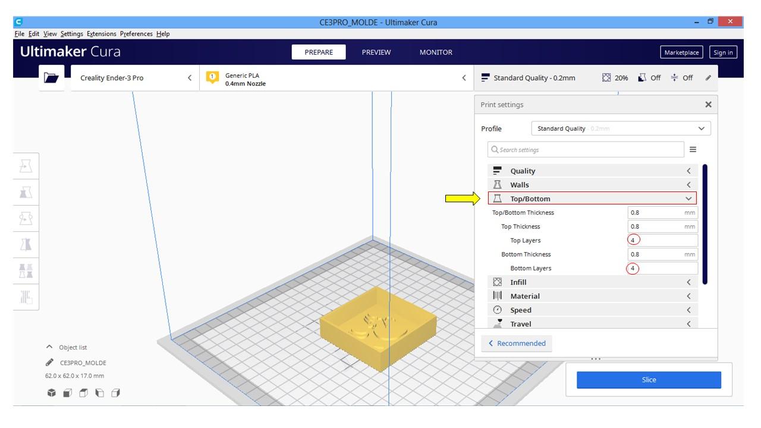Click the CE3PRO_MOLDE job name
761x428 pixels.
coord(83,363)
